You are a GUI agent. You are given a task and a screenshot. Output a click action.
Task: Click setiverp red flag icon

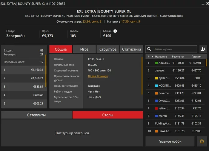pos(156,108)
